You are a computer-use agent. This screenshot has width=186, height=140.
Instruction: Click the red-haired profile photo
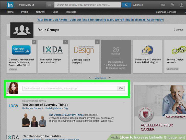coord(12,88)
